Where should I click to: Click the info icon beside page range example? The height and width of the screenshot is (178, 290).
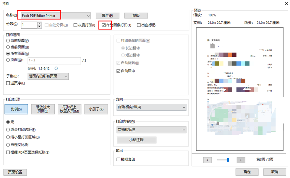(x=56, y=68)
